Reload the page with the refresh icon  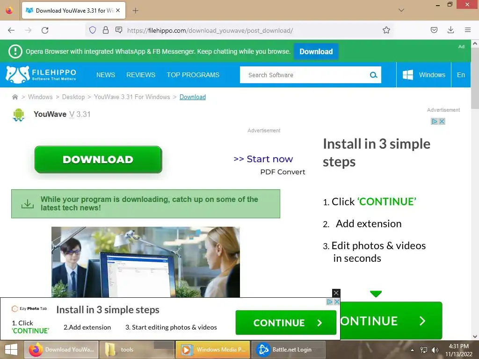45,30
